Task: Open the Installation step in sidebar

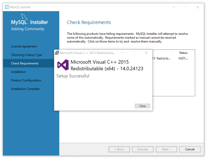Action: point(18,72)
